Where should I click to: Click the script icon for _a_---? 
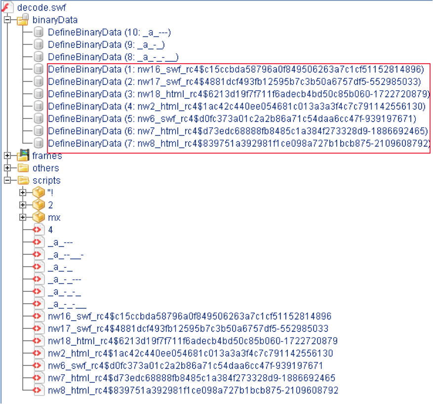pyautogui.click(x=39, y=242)
